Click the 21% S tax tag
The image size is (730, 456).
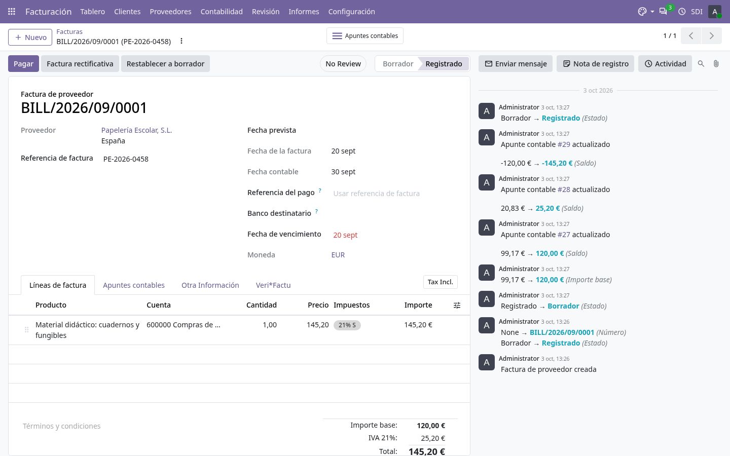coord(347,325)
